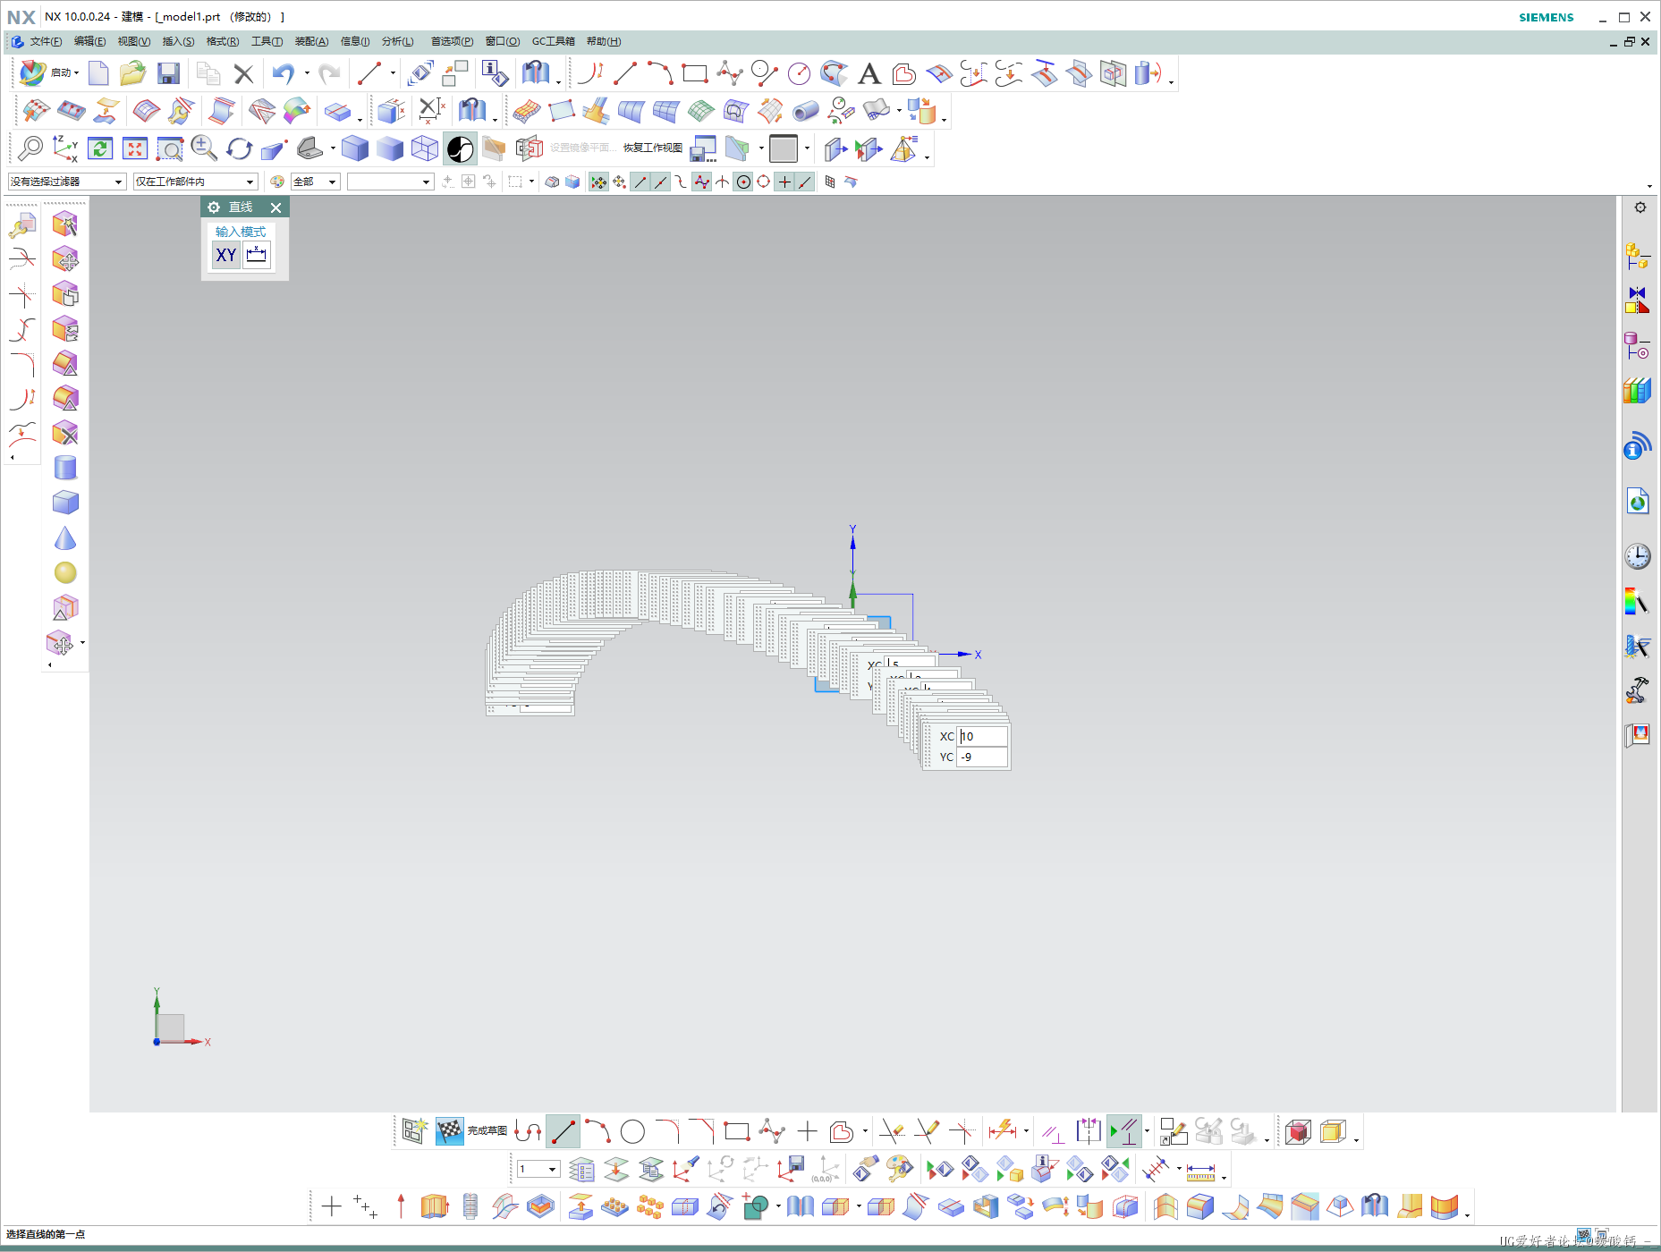Click the 恢复工作视图 button

tap(653, 148)
